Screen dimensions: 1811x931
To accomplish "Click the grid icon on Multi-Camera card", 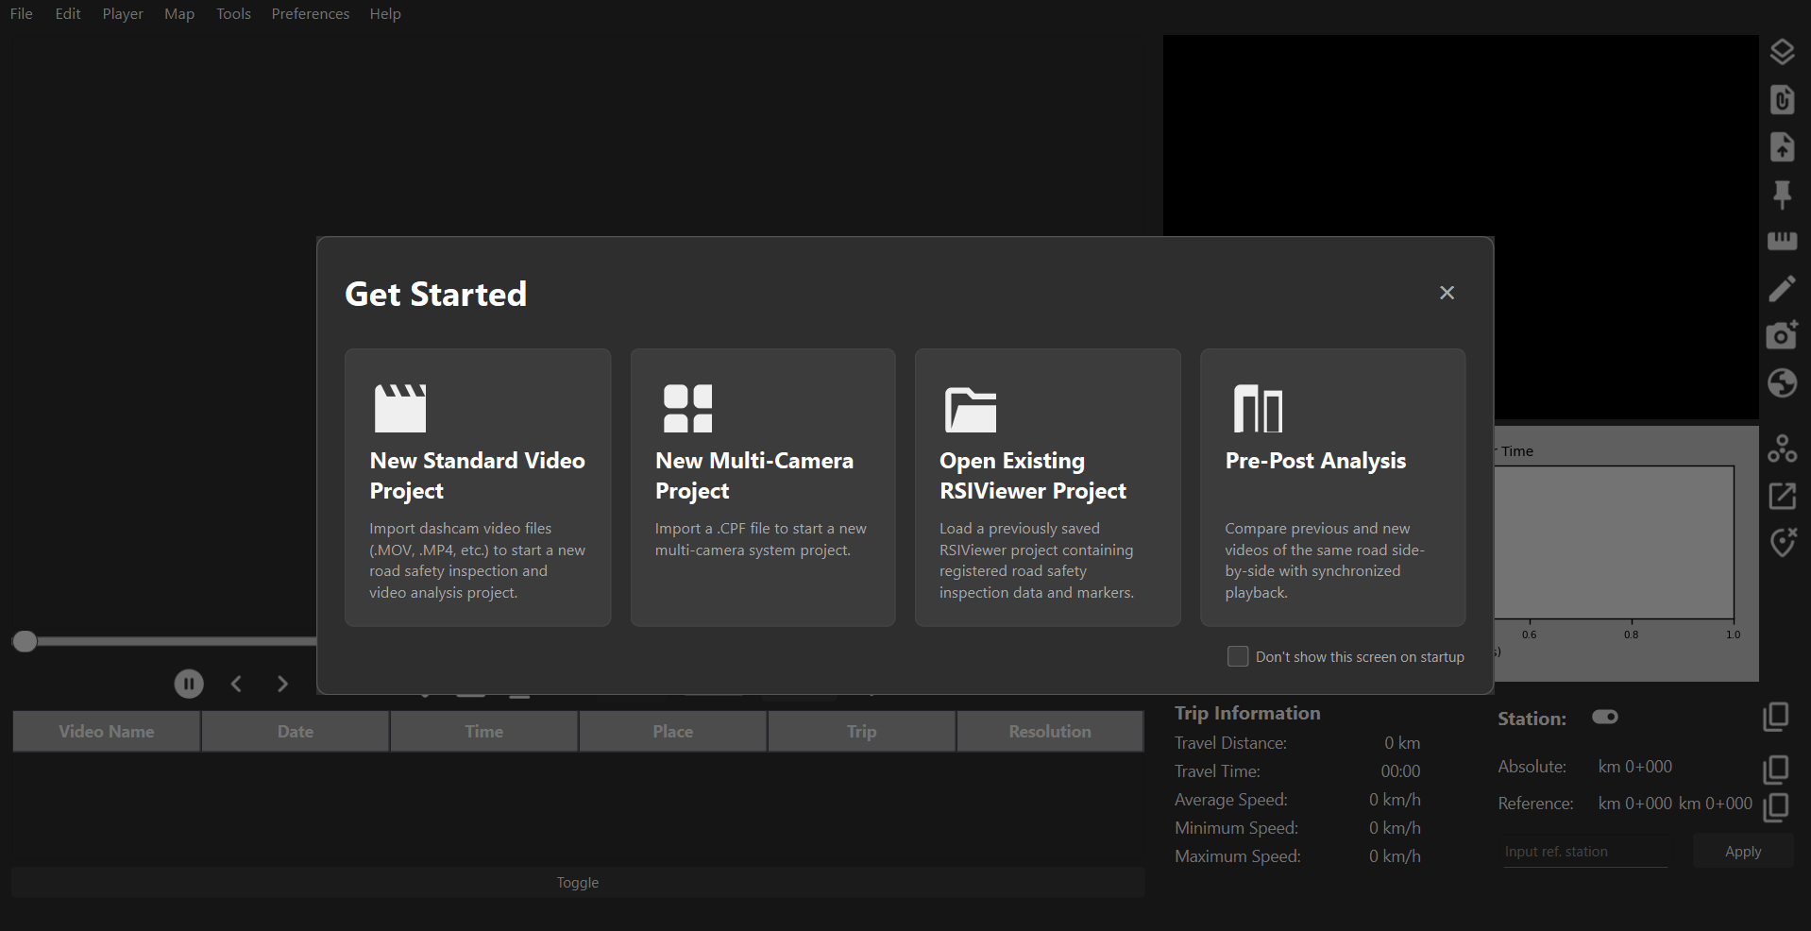I will (x=687, y=408).
